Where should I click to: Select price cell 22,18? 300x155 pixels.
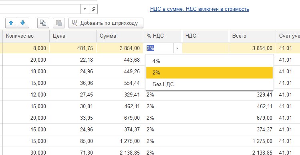coord(73,60)
